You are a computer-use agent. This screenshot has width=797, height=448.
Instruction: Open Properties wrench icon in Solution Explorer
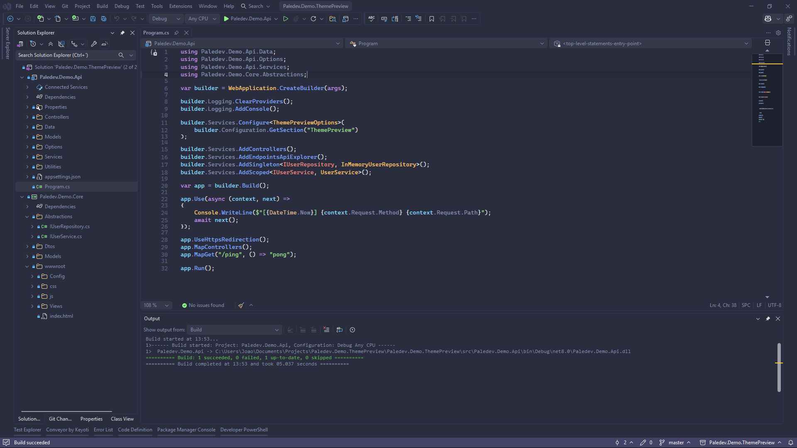[x=94, y=44]
